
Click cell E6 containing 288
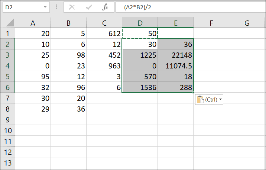pos(176,87)
